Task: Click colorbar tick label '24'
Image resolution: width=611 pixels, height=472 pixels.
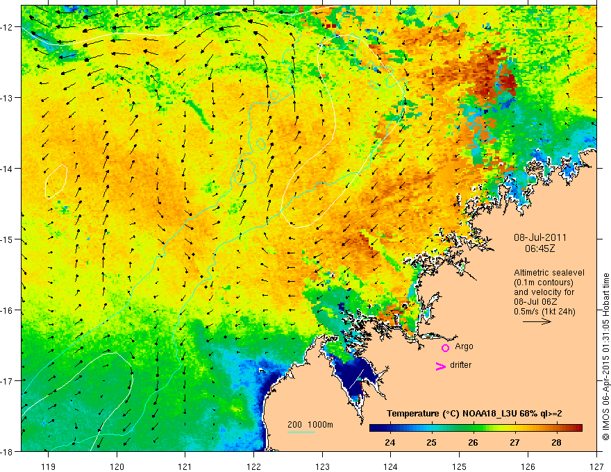Action: click(390, 442)
